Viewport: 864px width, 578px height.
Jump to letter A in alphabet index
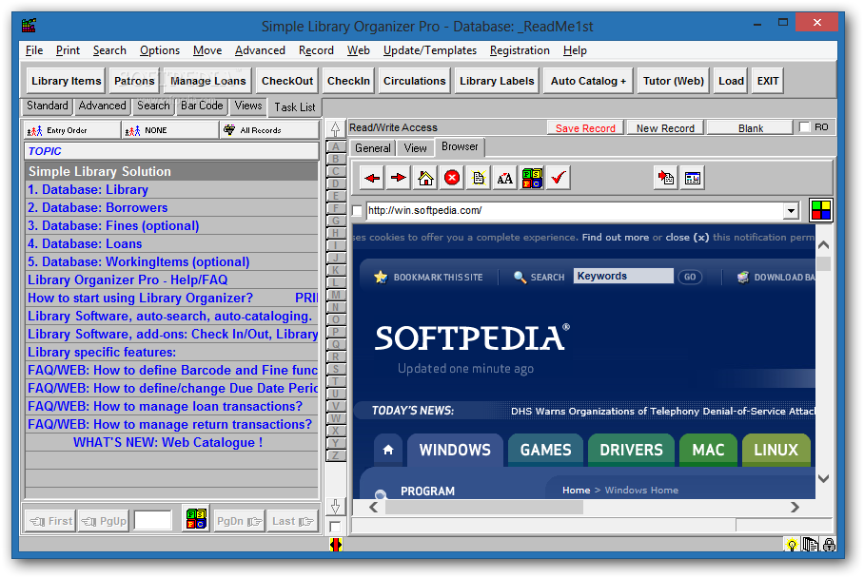pos(336,147)
